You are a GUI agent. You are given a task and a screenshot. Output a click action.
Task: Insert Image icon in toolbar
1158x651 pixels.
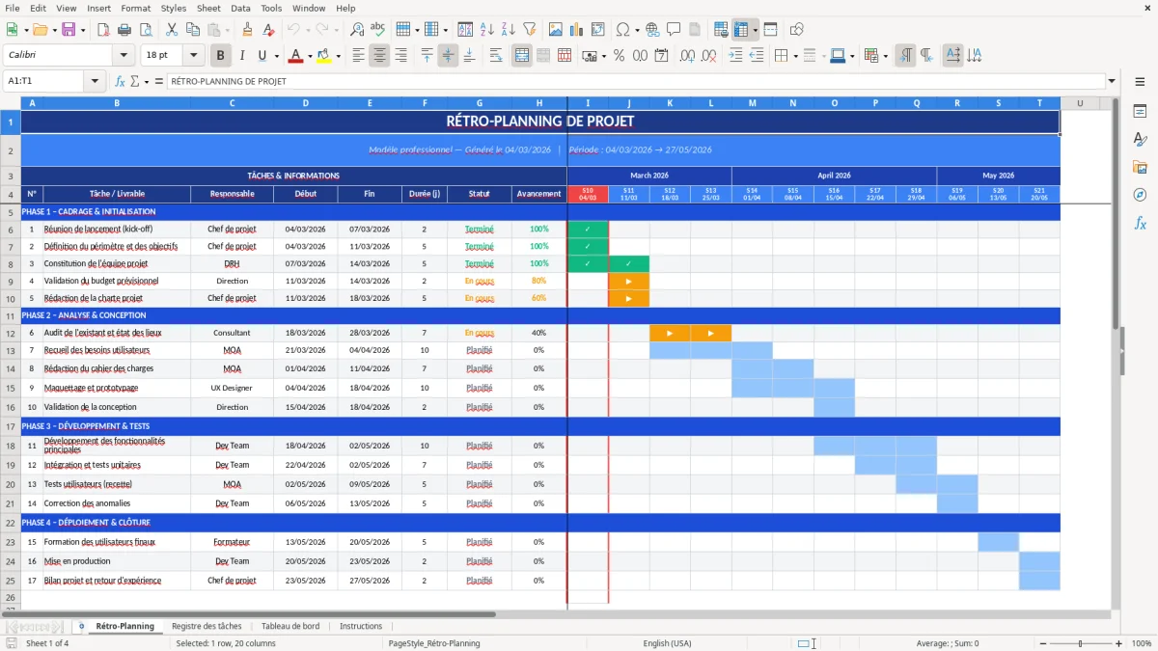[556, 30]
